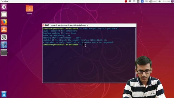Open the battery indicator showing 93%
This screenshot has width=174, height=98.
click(153, 1)
